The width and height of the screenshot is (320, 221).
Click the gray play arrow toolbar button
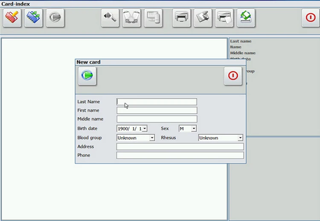click(x=55, y=18)
